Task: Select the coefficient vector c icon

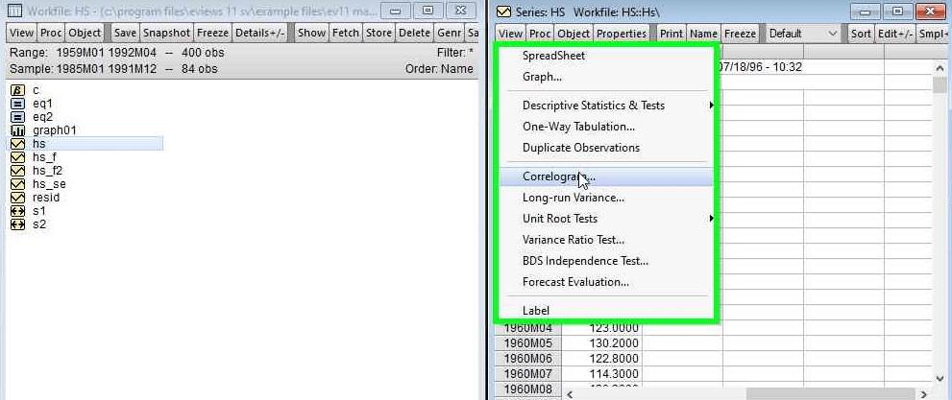Action: tap(16, 89)
